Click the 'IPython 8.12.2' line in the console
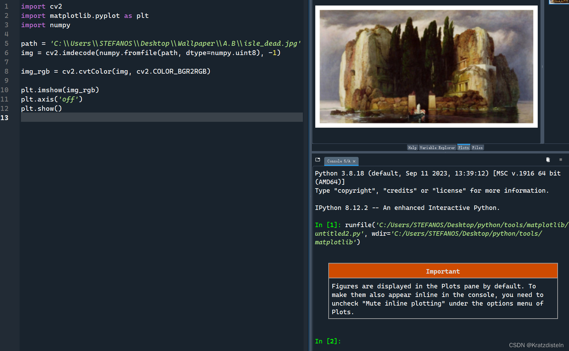The height and width of the screenshot is (351, 569). coord(407,208)
